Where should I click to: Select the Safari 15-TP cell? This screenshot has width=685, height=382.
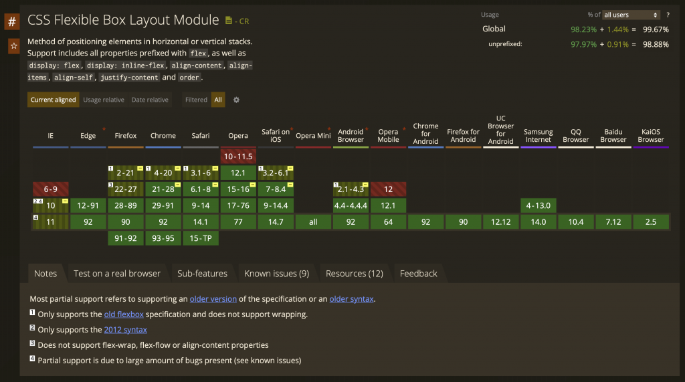point(201,238)
